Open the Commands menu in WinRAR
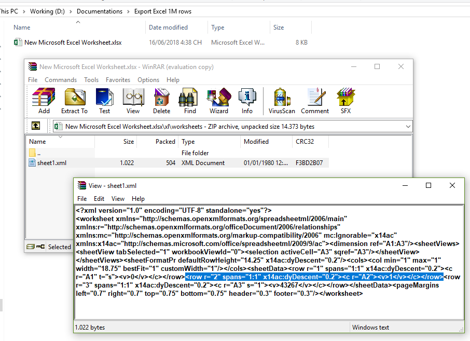 point(61,80)
